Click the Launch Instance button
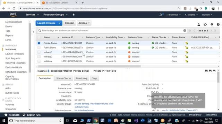This screenshot has height=124, width=222. coord(46,23)
